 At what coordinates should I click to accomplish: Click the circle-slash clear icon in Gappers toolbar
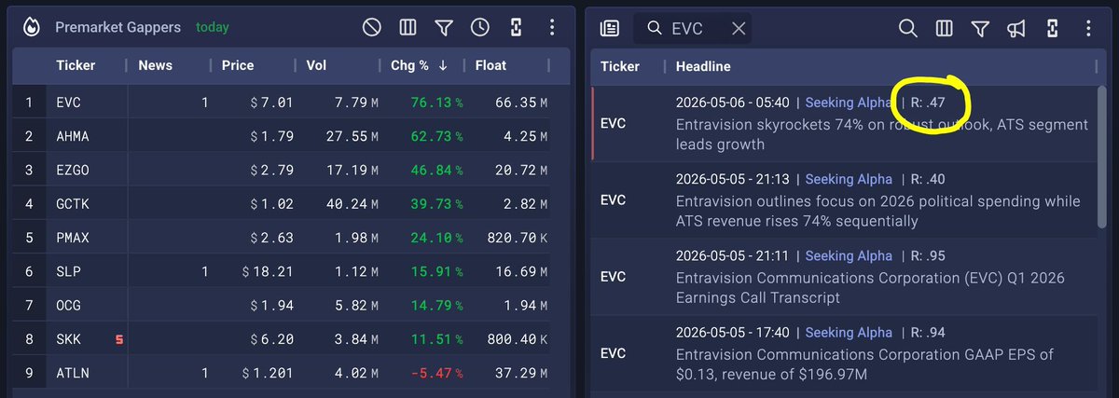coord(372,28)
